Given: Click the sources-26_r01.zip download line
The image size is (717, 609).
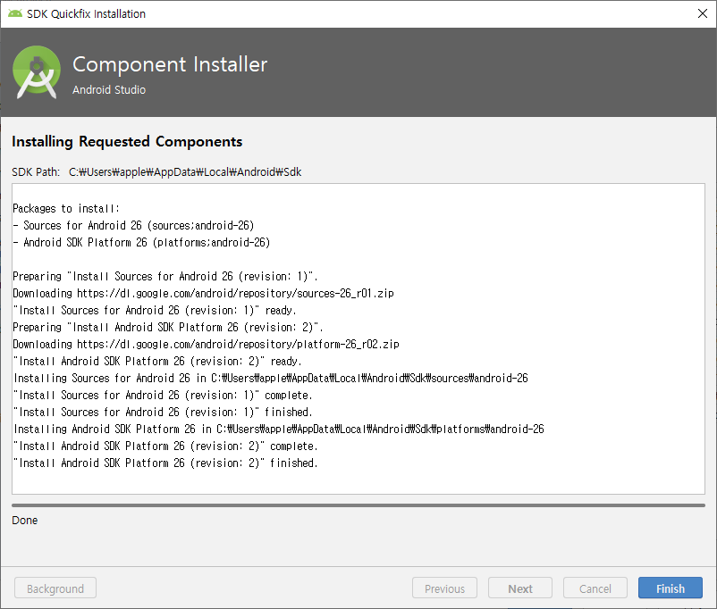Looking at the screenshot, I should coord(203,293).
